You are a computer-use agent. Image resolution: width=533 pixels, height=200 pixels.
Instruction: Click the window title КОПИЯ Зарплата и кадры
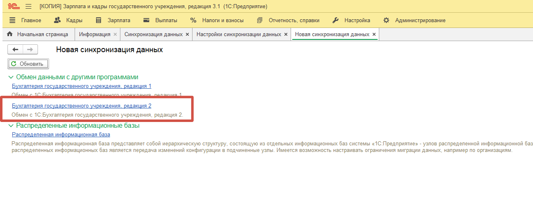point(153,7)
